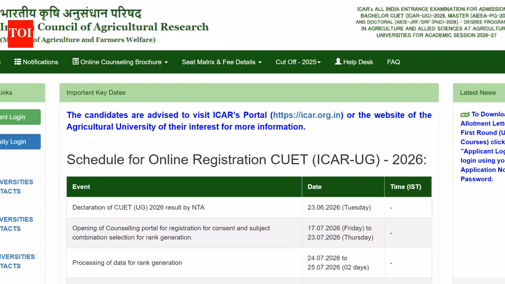Click 'Processing of data for rank generation'
The height and width of the screenshot is (284, 505).
pyautogui.click(x=127, y=263)
